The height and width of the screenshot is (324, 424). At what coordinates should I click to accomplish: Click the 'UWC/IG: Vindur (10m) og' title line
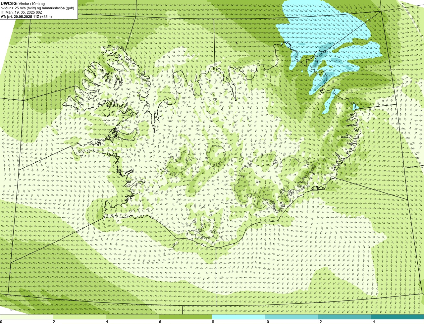pyautogui.click(x=23, y=3)
